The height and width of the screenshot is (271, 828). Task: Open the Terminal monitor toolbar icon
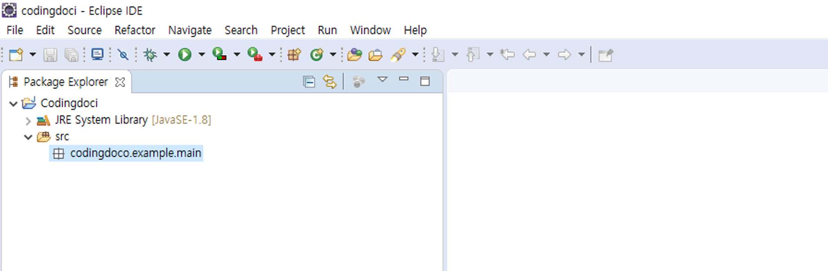tap(97, 54)
